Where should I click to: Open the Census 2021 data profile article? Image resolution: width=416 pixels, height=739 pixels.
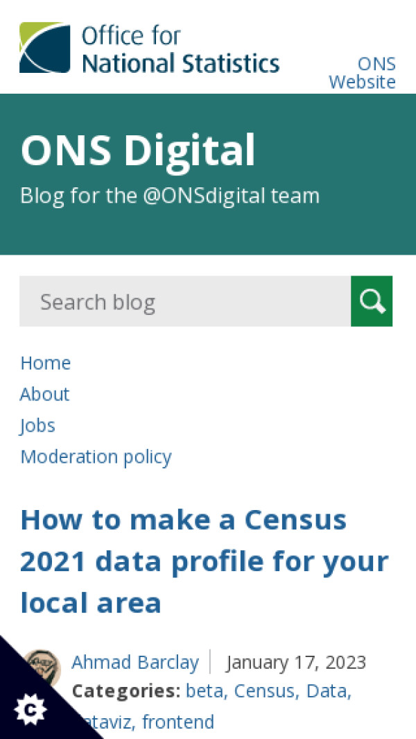point(204,561)
